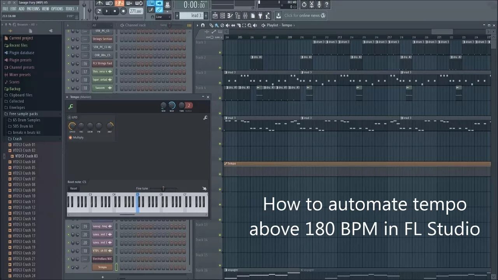Viewport: 498px width, 280px height.
Task: Select sample VTDS3 Crash 10
Action: pos(24,196)
